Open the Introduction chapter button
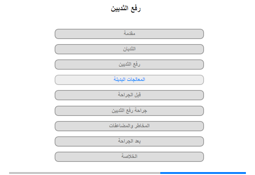The height and width of the screenshot is (175, 255). pyautogui.click(x=129, y=34)
